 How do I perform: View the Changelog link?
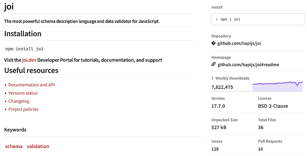19,101
